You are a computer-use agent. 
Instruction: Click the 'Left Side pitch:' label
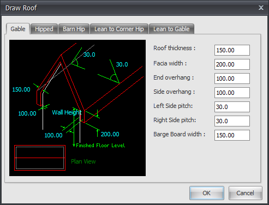173,106
